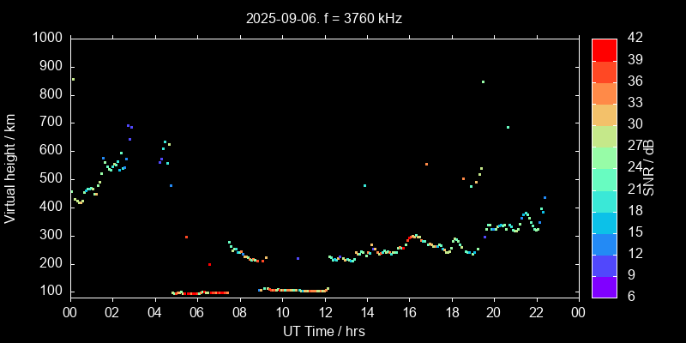
Task: Select the lone blue point near 10.7 hrs
Action: tap(298, 258)
